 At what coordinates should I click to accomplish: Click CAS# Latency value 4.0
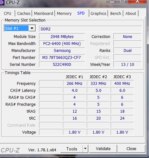click(75, 91)
